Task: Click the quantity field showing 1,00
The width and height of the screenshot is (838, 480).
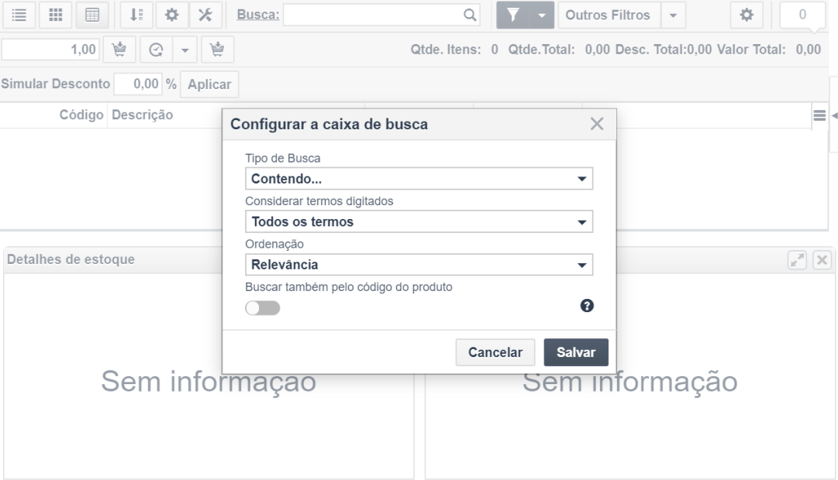Action: 50,50
